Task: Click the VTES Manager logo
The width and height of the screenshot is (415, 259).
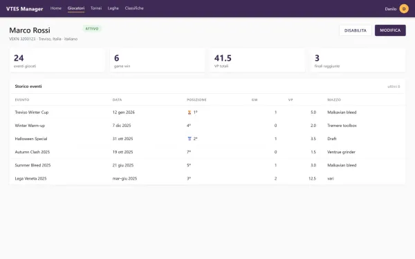Action: pyautogui.click(x=25, y=9)
